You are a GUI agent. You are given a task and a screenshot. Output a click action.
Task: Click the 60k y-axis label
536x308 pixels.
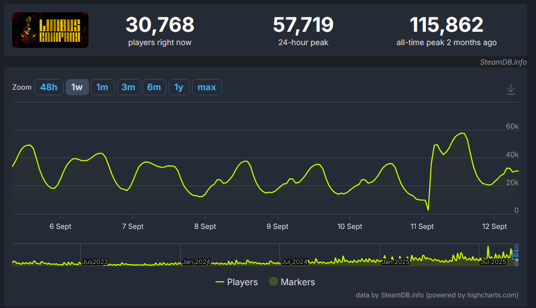click(512, 126)
